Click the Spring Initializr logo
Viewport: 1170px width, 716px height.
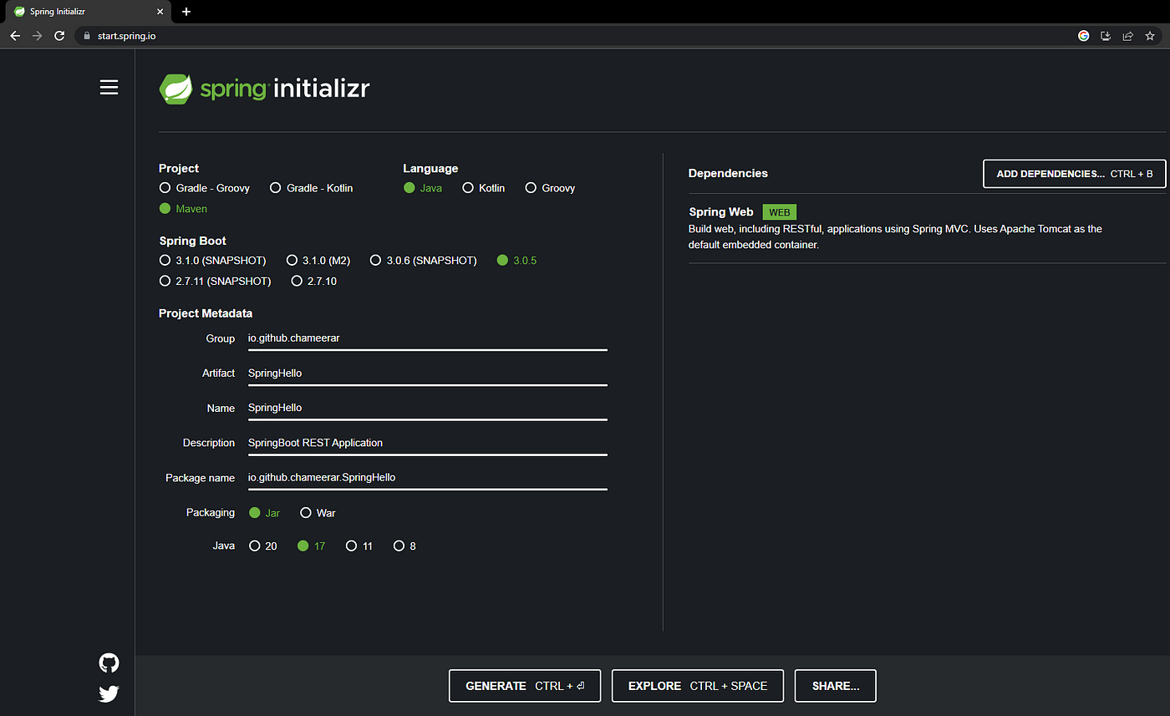(x=264, y=89)
